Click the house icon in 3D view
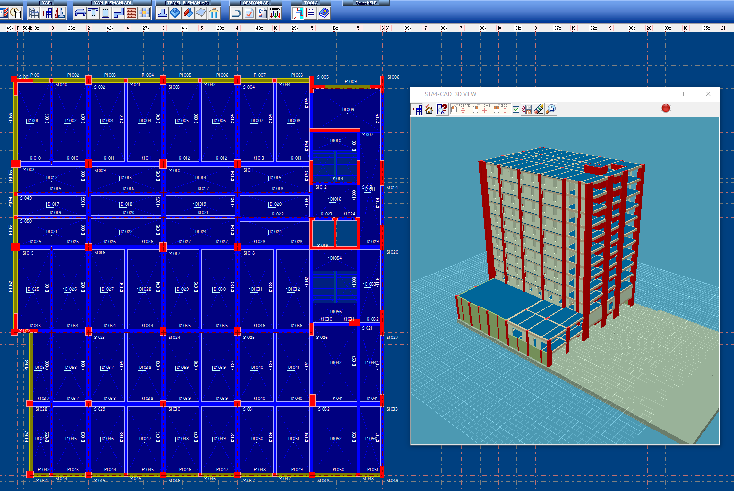 (x=429, y=109)
